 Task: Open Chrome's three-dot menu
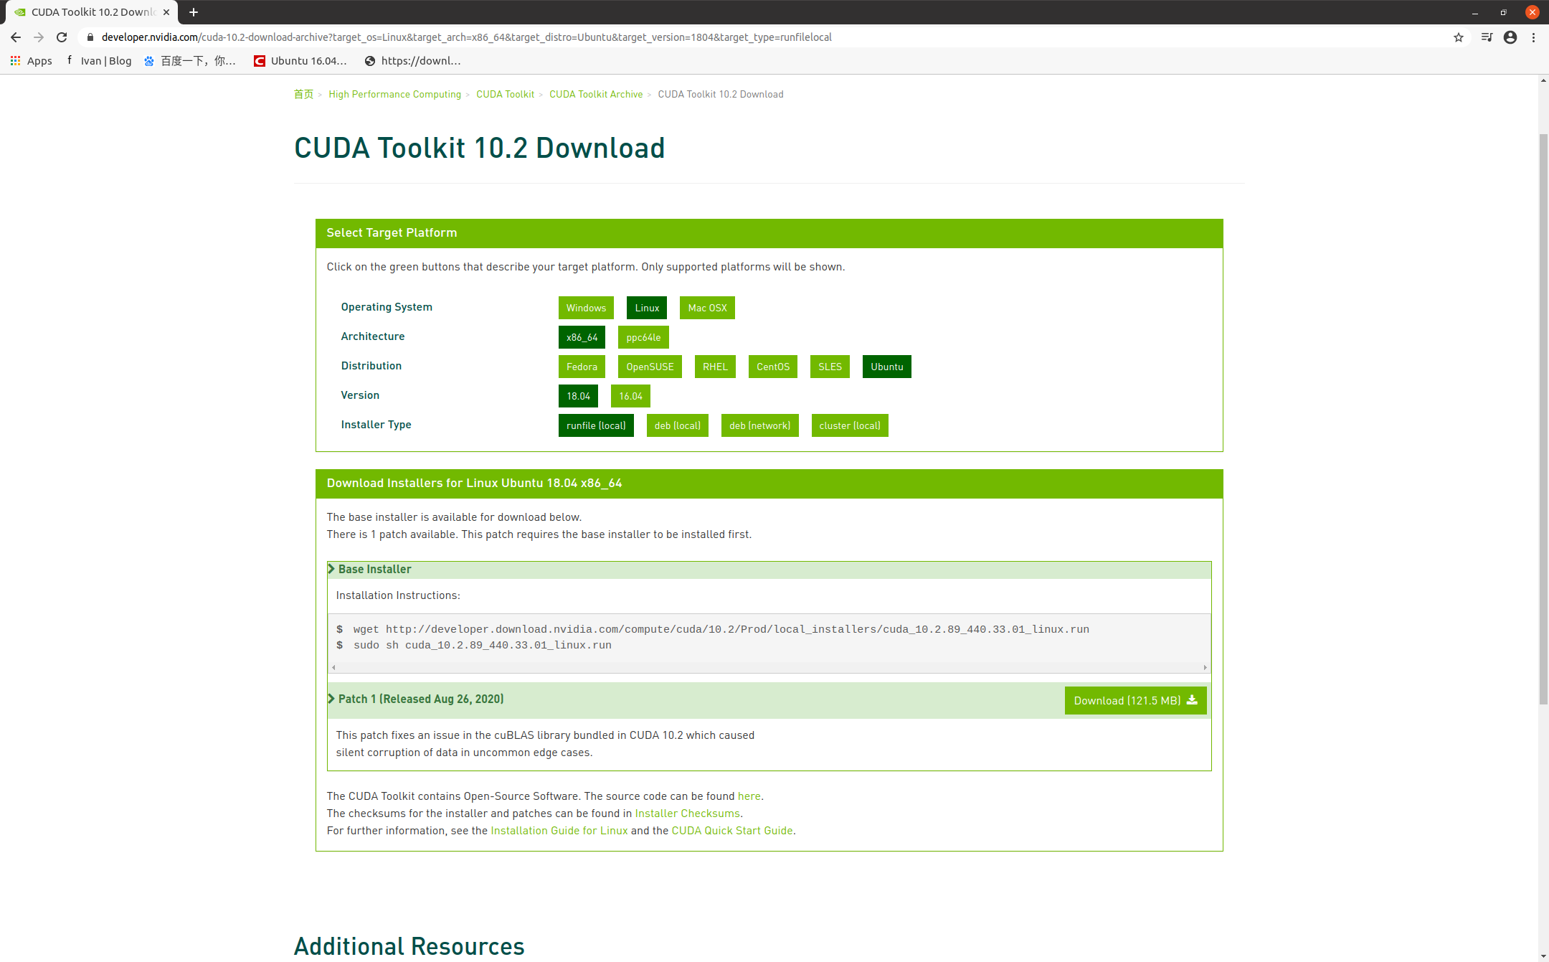tap(1533, 37)
